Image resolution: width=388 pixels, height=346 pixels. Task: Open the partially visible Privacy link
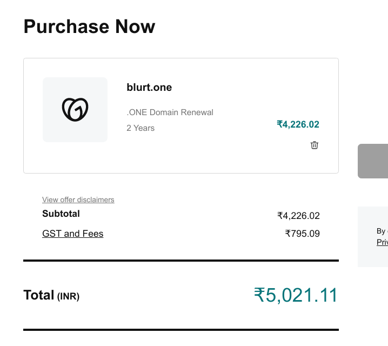pyautogui.click(x=382, y=243)
